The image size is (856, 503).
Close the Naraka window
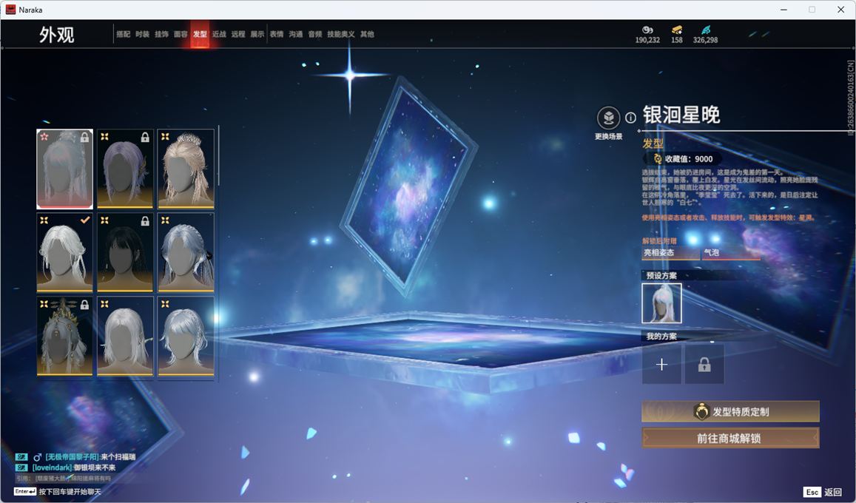point(840,10)
